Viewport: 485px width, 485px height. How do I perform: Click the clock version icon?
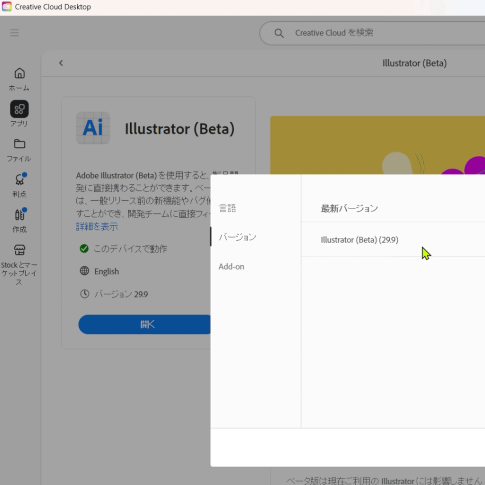pos(84,294)
